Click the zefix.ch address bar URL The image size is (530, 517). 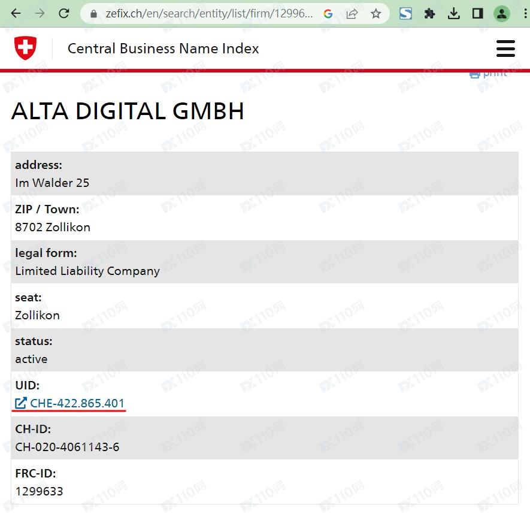(x=208, y=14)
